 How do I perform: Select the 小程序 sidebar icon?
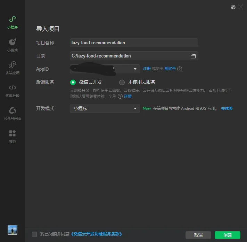tap(13, 23)
